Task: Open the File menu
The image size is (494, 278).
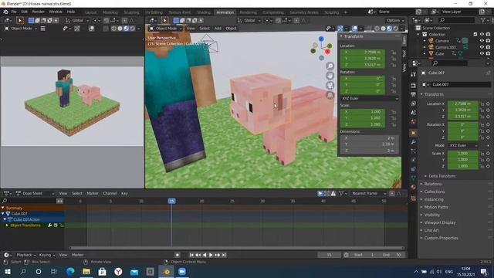Action: click(x=14, y=12)
